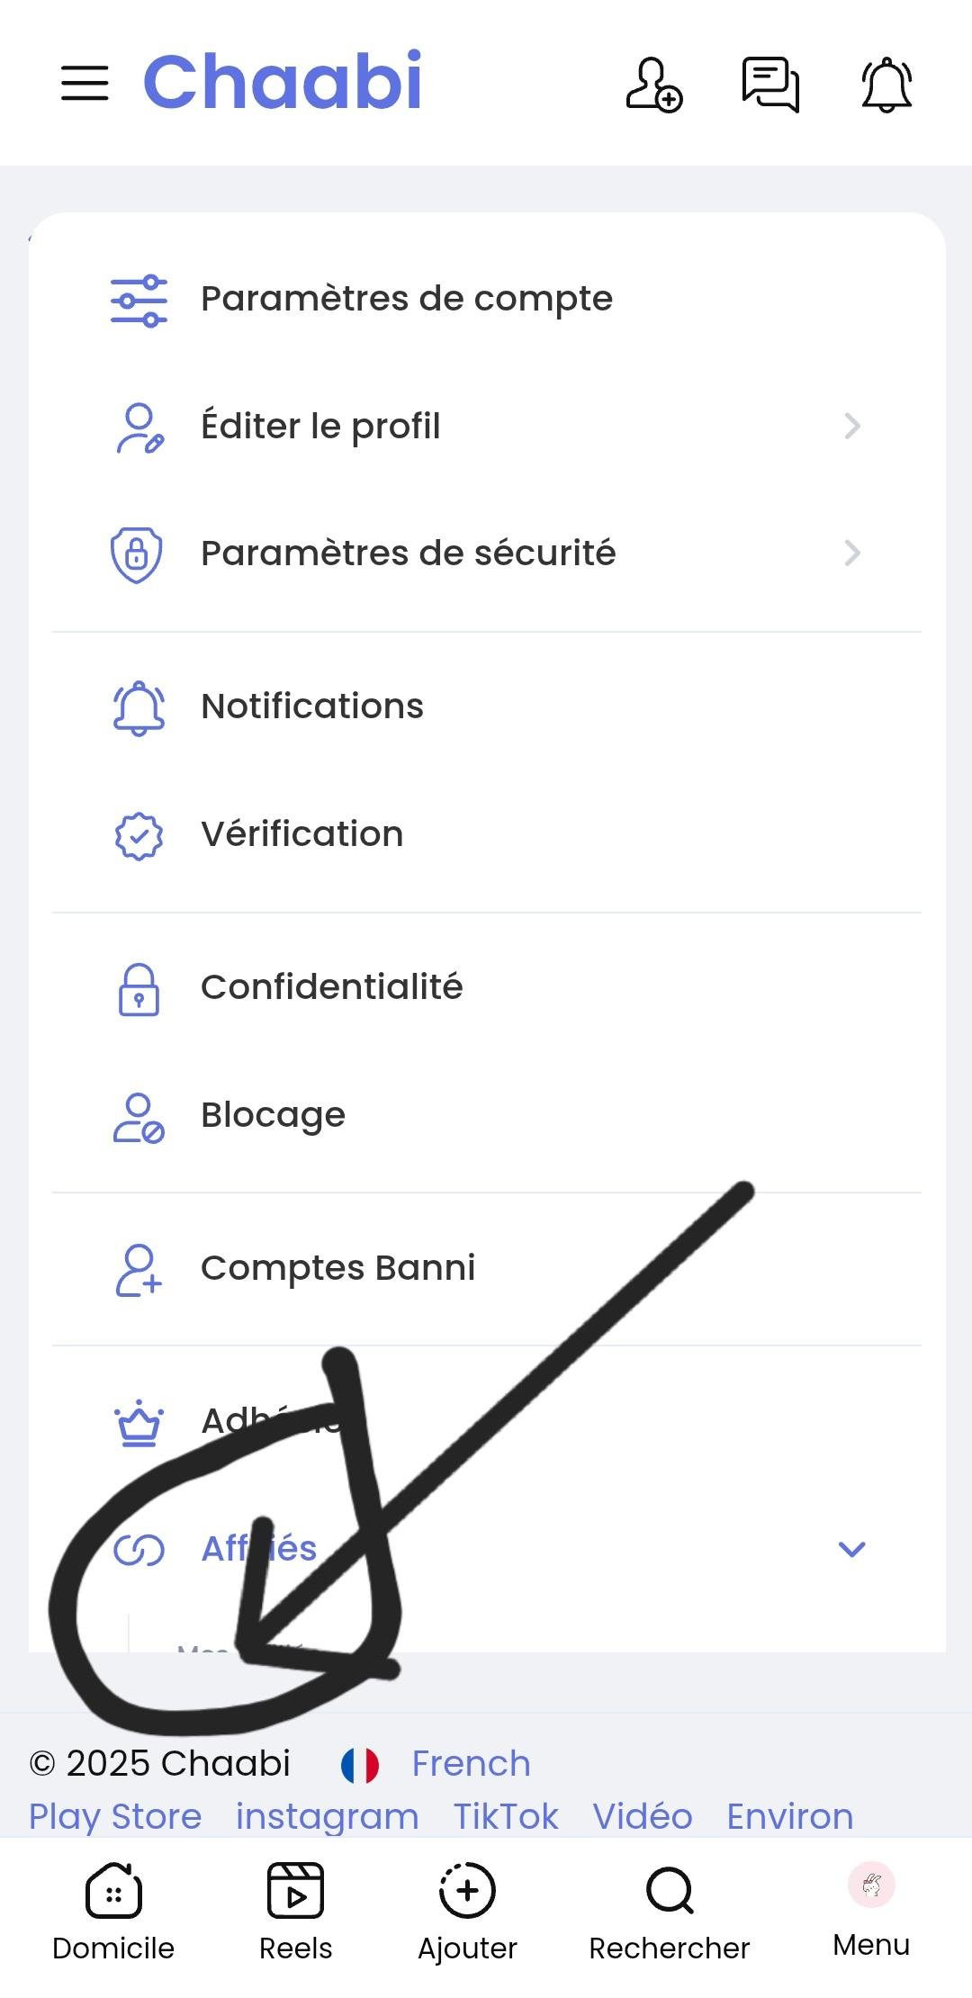Tap the Ajouter plus icon
The image size is (972, 1998).
coord(467,1891)
